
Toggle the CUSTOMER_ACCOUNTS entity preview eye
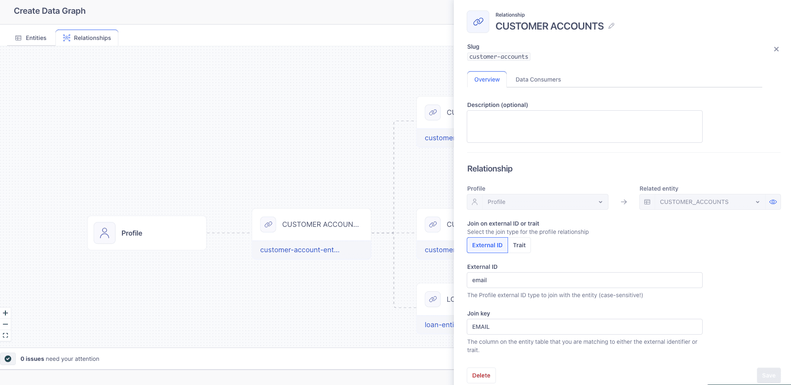[773, 202]
